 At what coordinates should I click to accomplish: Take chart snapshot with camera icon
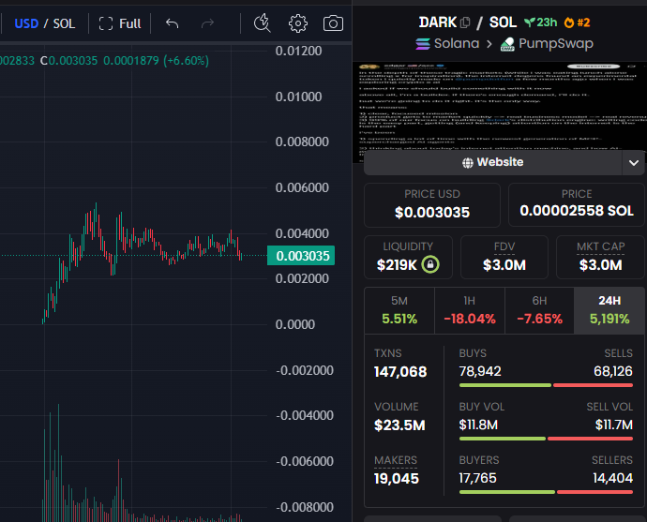point(333,23)
